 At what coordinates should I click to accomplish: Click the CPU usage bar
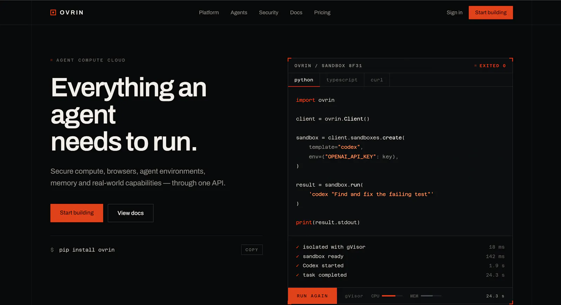click(392, 296)
